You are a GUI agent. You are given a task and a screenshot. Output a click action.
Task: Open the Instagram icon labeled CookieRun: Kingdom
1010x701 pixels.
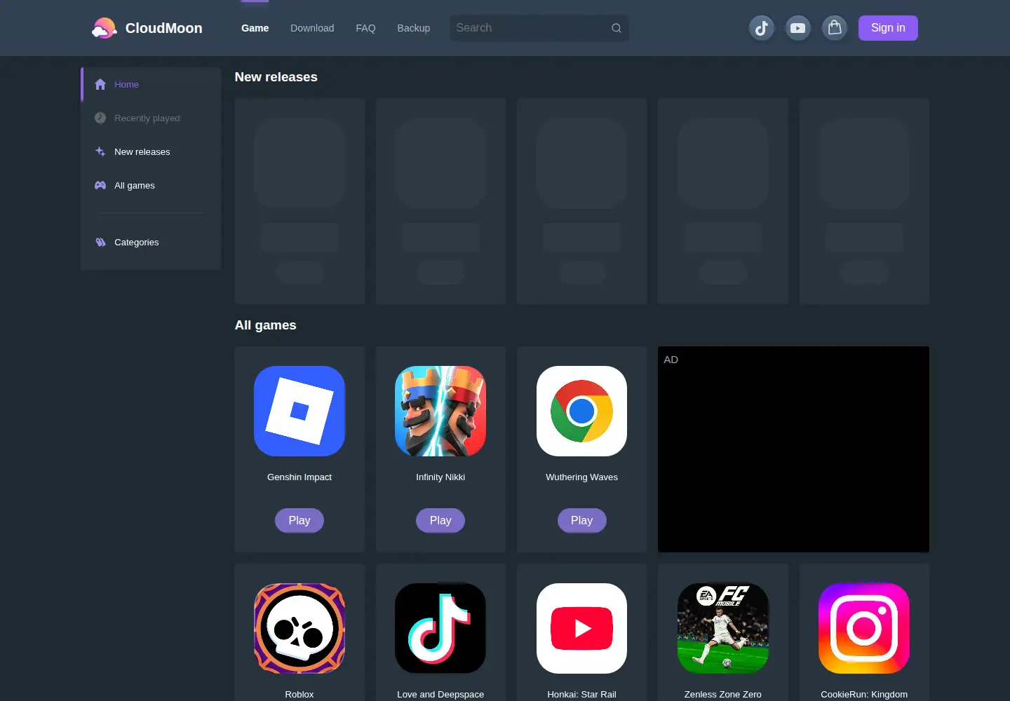(x=864, y=628)
